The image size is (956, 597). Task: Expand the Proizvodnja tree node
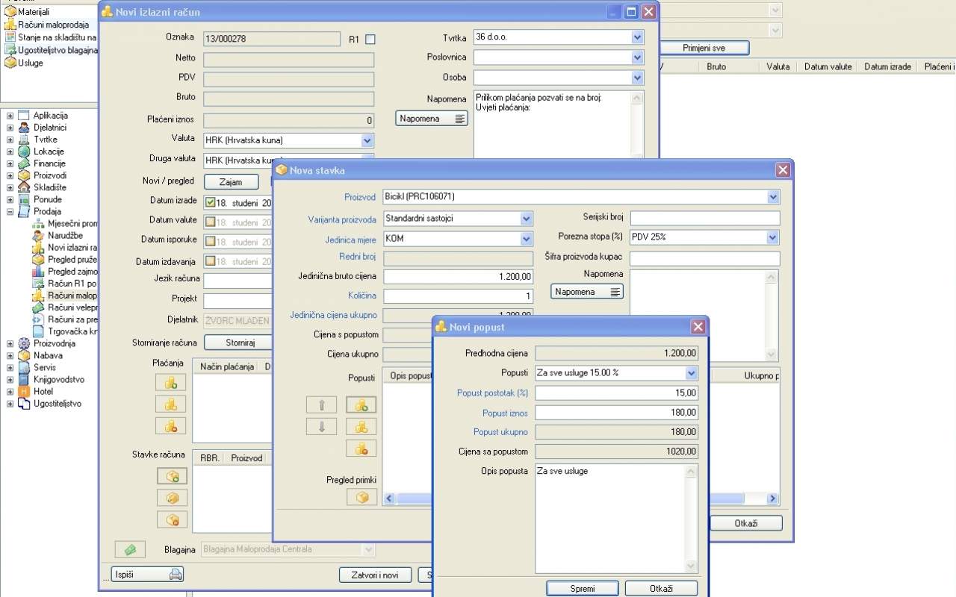pos(10,344)
